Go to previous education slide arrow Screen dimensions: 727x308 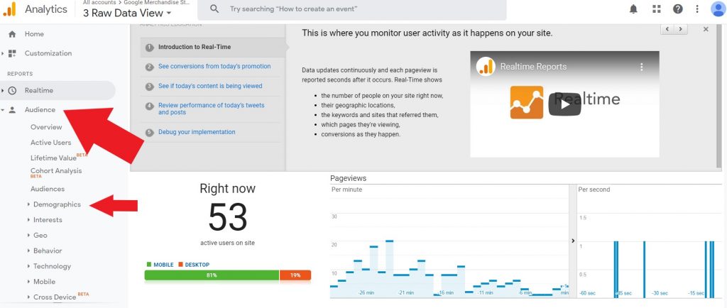(x=667, y=29)
